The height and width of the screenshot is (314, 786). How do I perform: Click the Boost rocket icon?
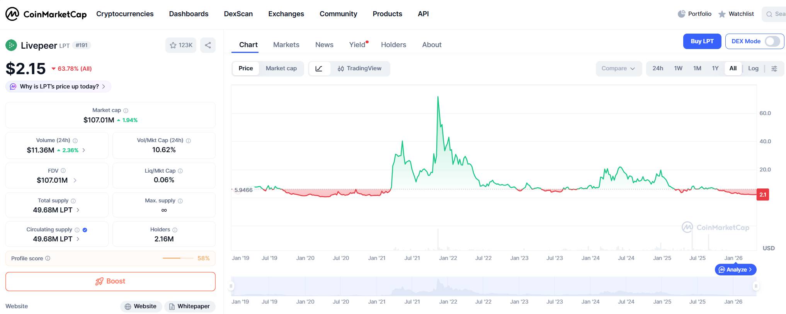pyautogui.click(x=99, y=282)
